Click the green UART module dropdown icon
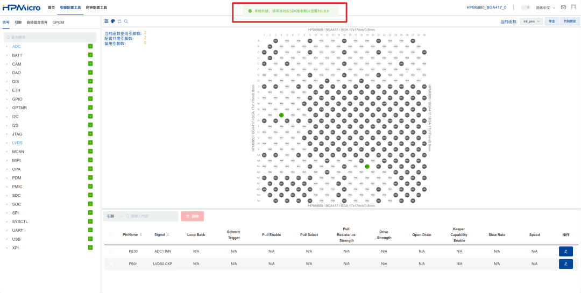Viewport: 581px width, 293px height. [90, 230]
